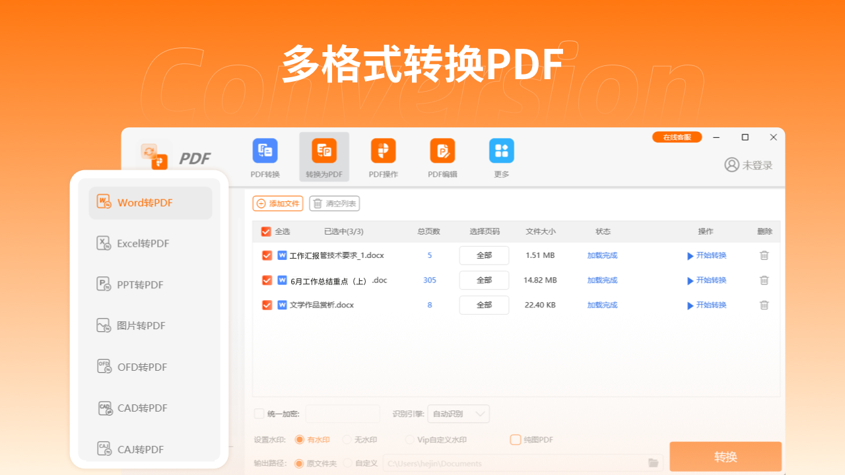Click file size 1.51 MB
The height and width of the screenshot is (475, 845).
tap(540, 255)
